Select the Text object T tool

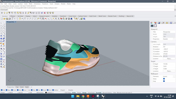click(1, 54)
